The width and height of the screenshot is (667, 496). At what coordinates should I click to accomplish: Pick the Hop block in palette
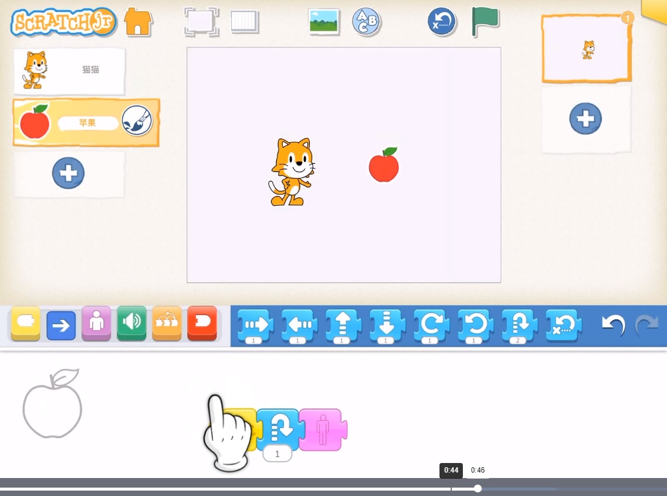519,326
